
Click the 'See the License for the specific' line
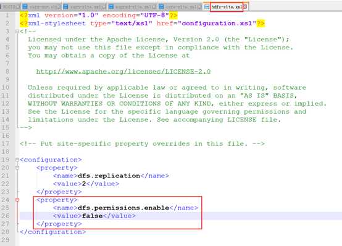(x=167, y=112)
